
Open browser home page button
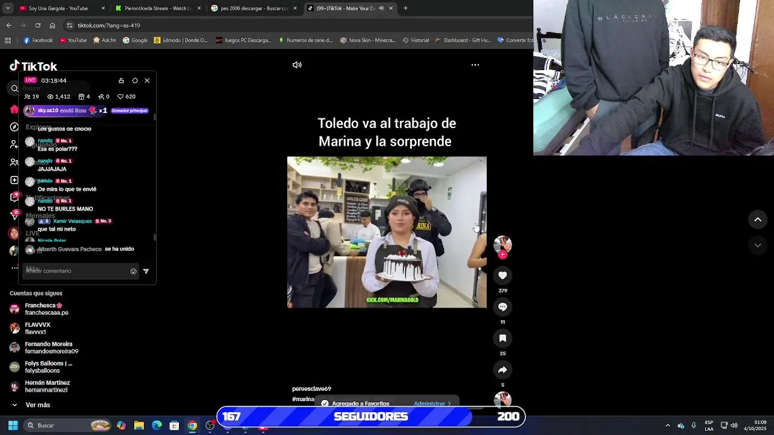click(x=53, y=25)
